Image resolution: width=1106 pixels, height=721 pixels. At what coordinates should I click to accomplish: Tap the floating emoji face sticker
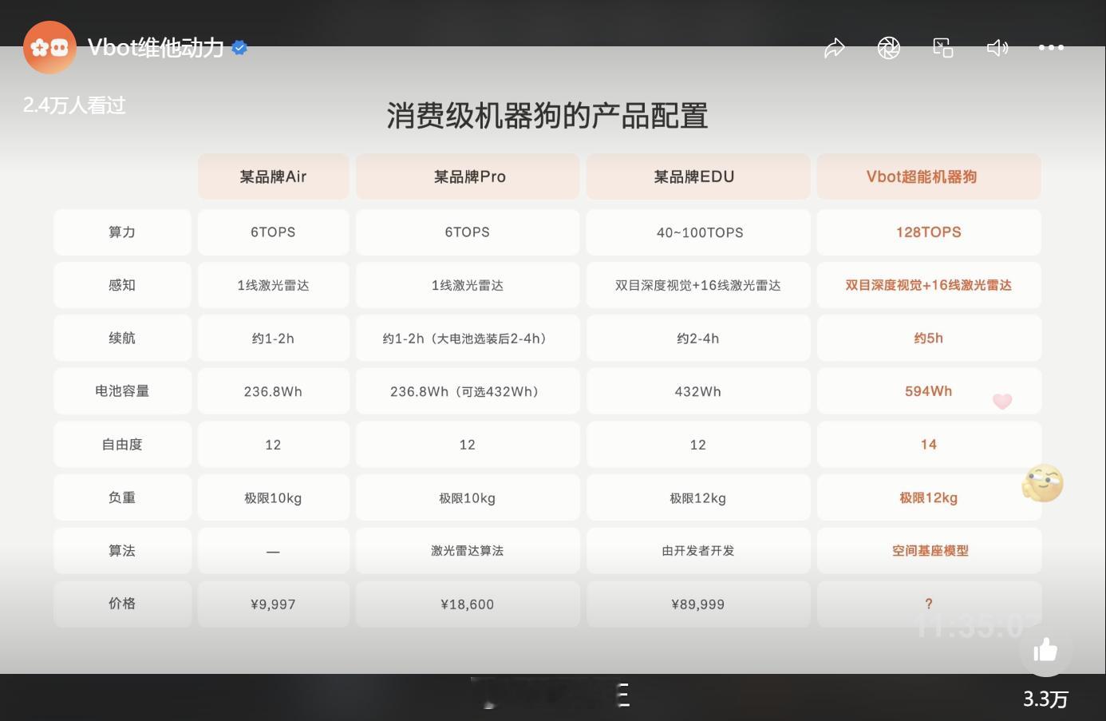[1043, 482]
